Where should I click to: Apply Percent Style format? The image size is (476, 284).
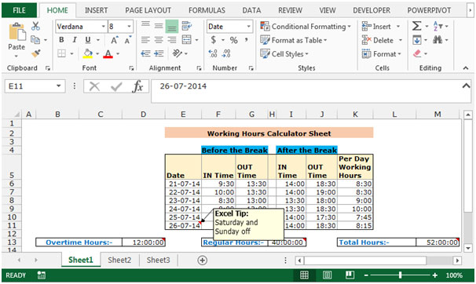point(233,40)
